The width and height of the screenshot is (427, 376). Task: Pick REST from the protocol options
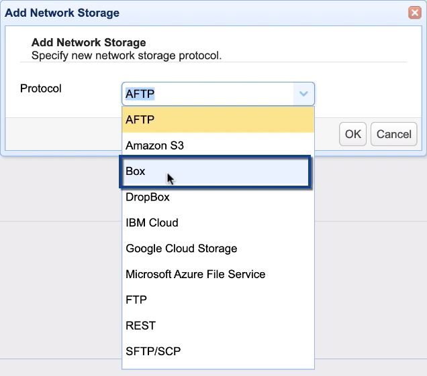tap(218, 326)
